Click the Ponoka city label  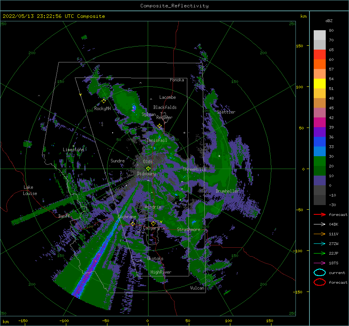coord(177,80)
